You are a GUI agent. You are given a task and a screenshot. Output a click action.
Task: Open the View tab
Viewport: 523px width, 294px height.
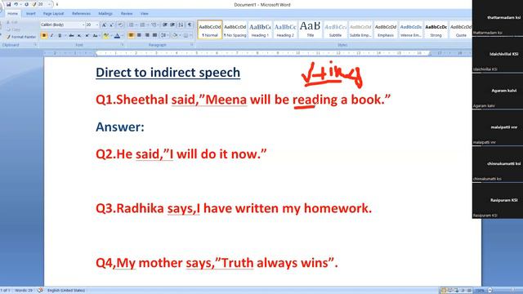coord(144,14)
